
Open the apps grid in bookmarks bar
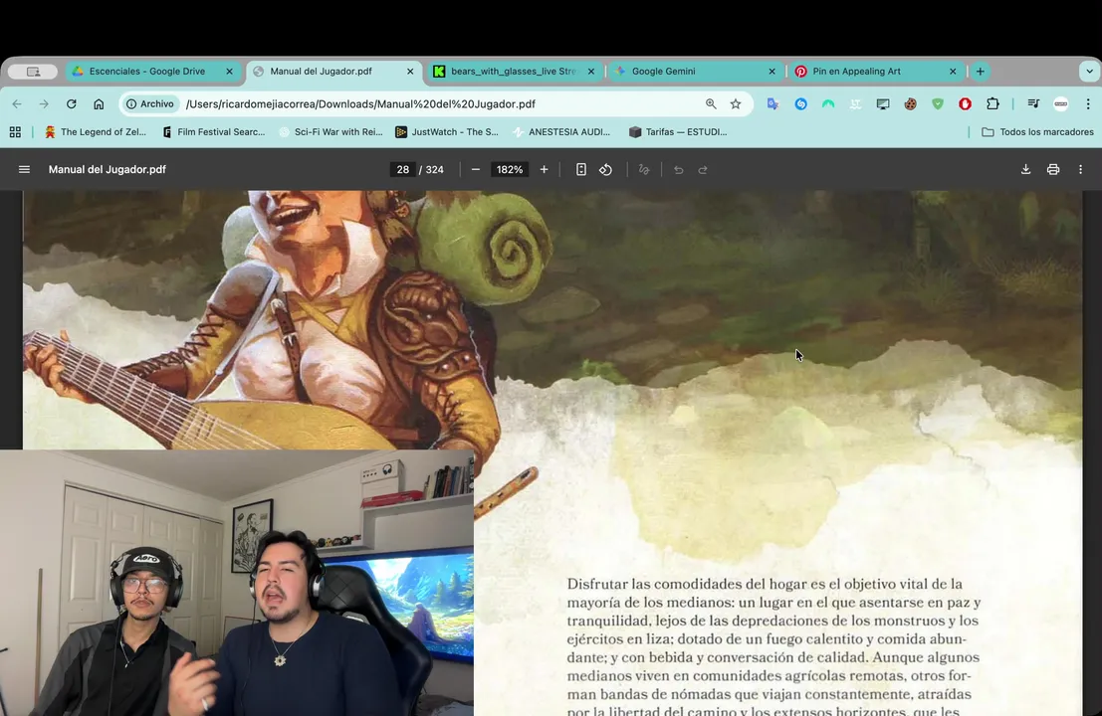click(16, 132)
